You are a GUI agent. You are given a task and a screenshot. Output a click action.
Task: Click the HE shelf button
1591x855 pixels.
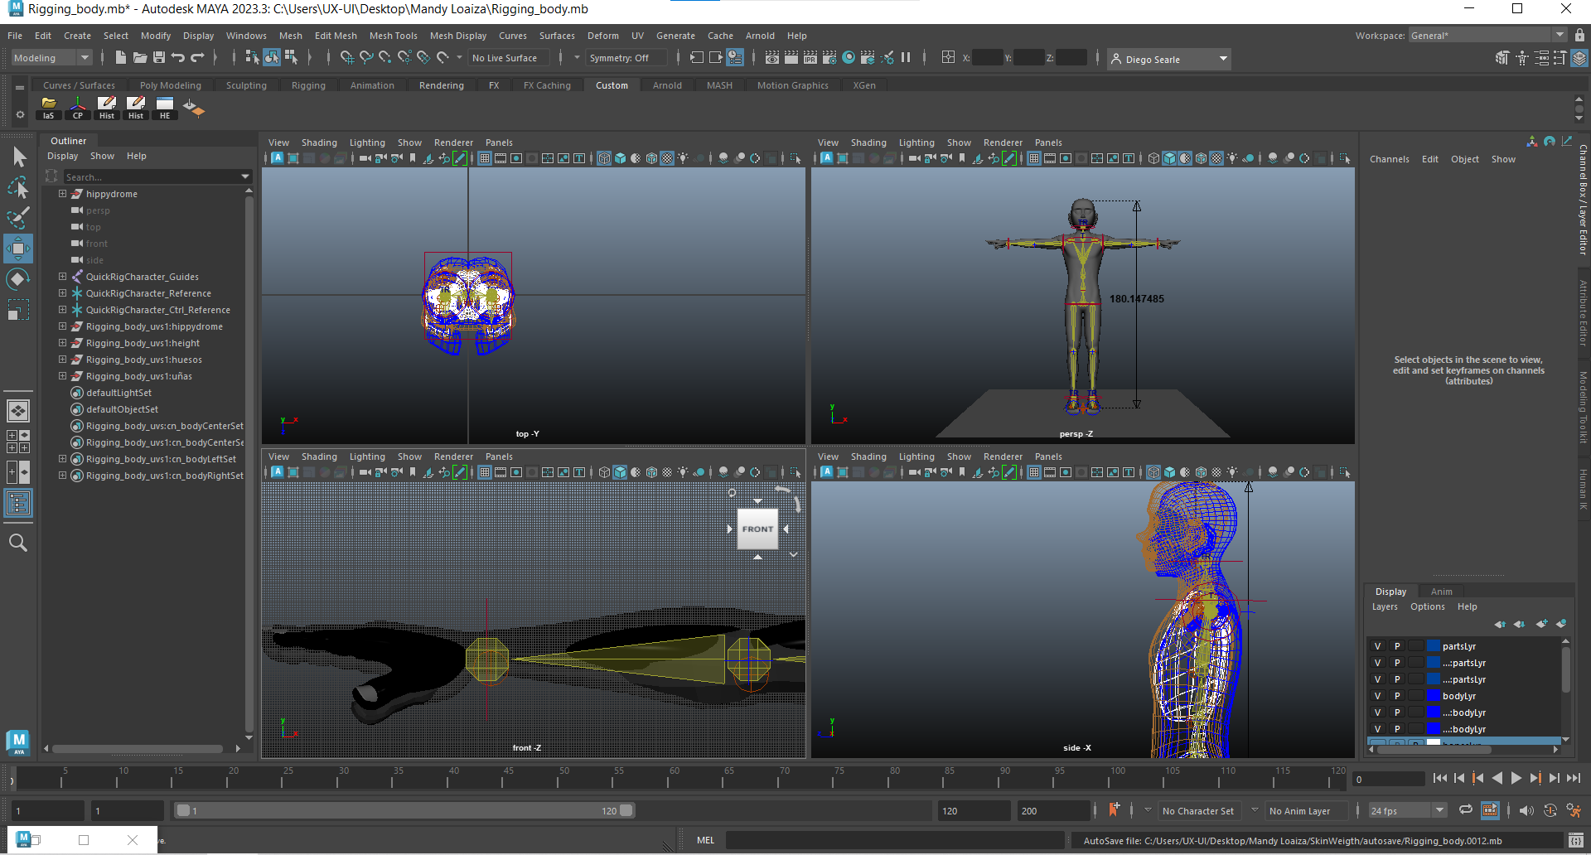(x=165, y=108)
